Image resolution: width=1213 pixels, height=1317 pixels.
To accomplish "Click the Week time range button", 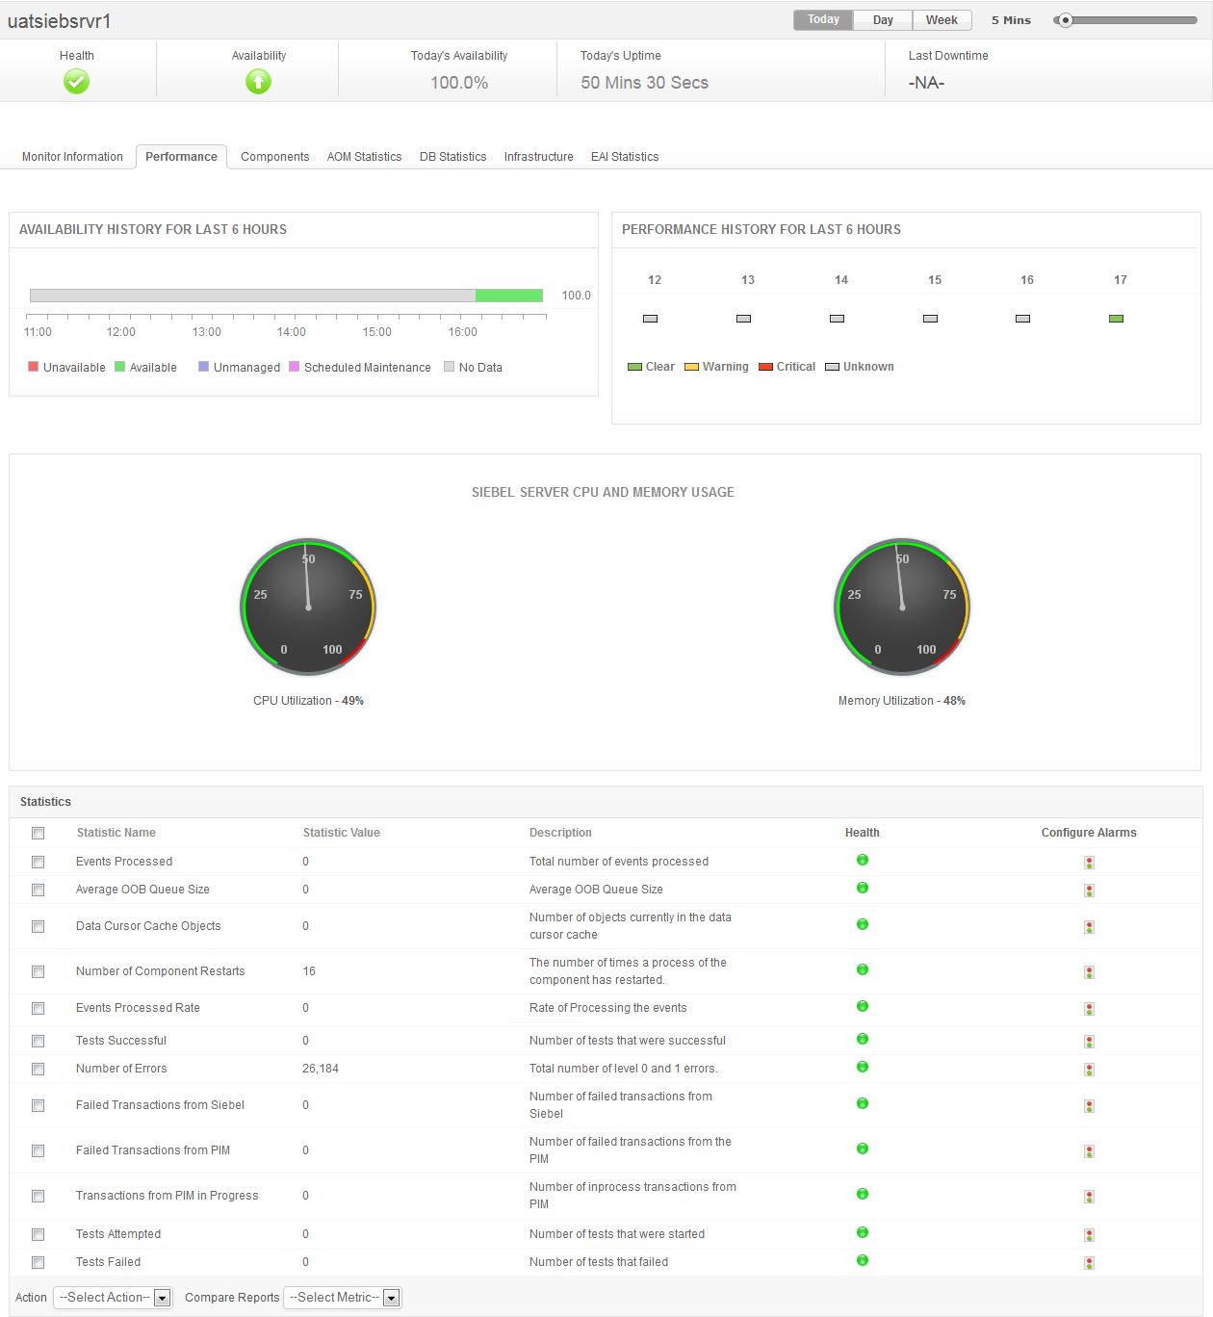I will coord(942,19).
